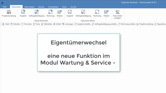Expand Weitere dropdown under Dokument öffnen
Image resolution: width=166 pixels, height=93 pixels.
click(106, 14)
